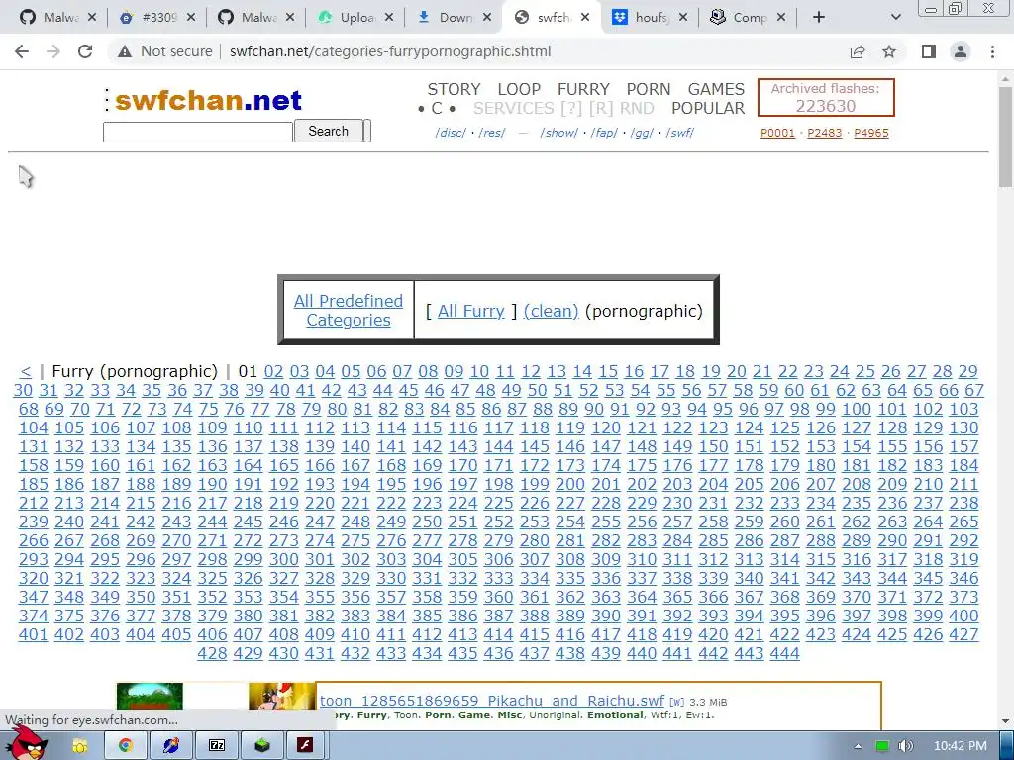Click the [W] link beside the swf file
Screen dimensions: 1014x760
pos(676,702)
